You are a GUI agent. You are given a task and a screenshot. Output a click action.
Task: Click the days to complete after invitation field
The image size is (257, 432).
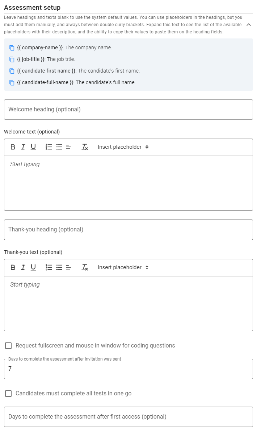point(128,368)
